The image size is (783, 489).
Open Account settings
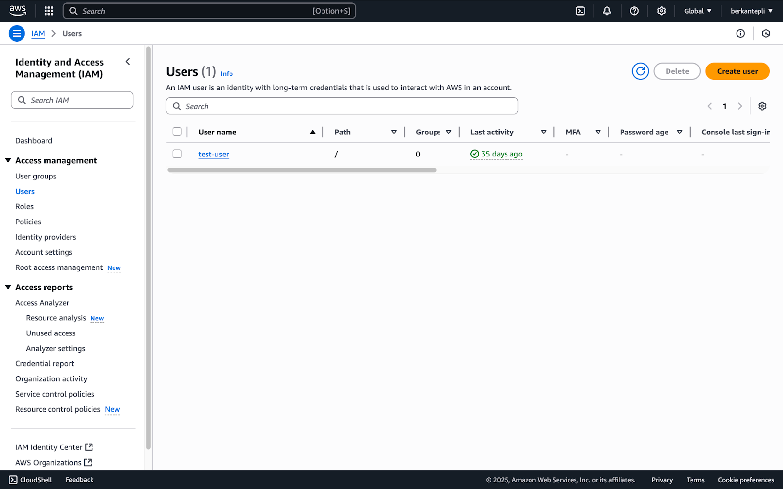(44, 252)
